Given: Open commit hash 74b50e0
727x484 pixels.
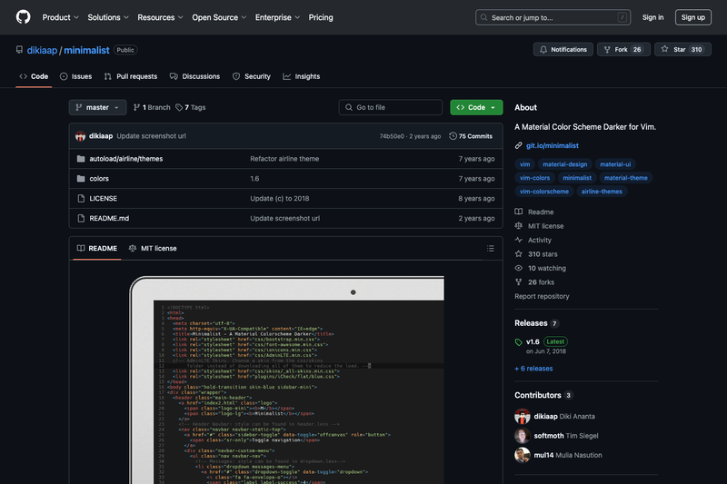Looking at the screenshot, I should pos(392,136).
